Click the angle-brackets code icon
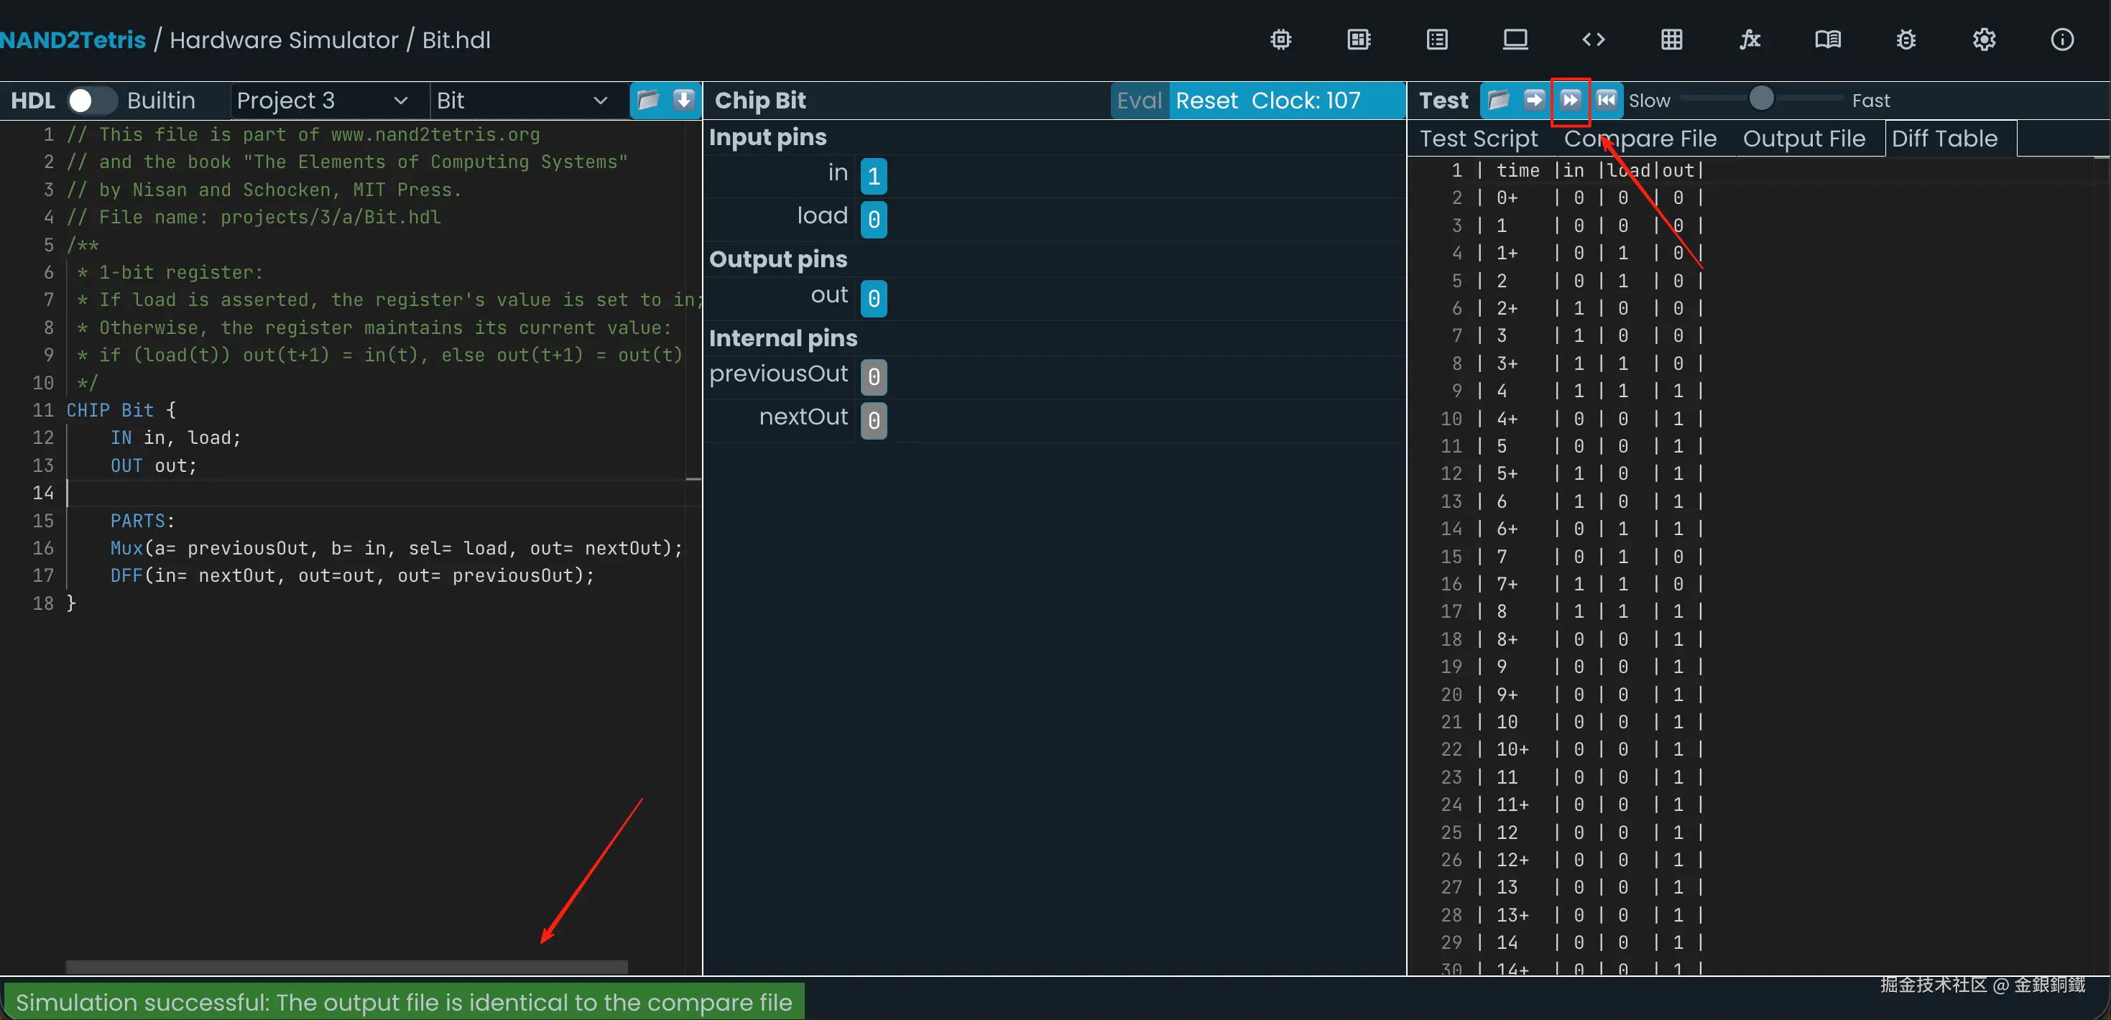This screenshot has width=2111, height=1020. [1593, 40]
